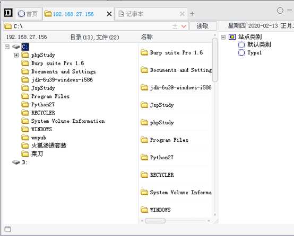Click horizontal scrollbar right arrow
Screen dimensions: 294x236
pos(209,221)
